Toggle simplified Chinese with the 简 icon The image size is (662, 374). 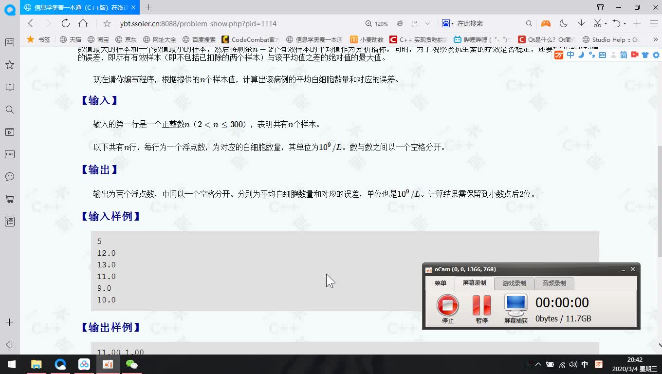[x=623, y=55]
